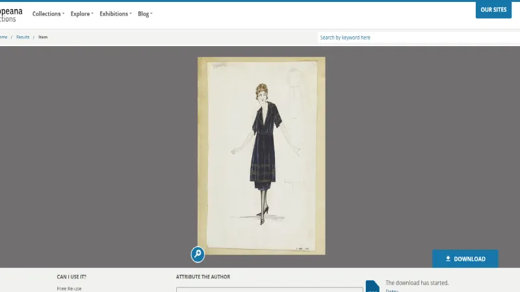Screen dimensions: 520x292
Task: Click the Europeana Collections logo
Action: coord(11,14)
